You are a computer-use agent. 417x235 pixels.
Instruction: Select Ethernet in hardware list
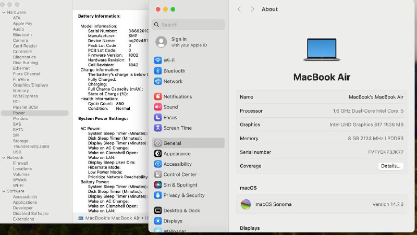21,68
